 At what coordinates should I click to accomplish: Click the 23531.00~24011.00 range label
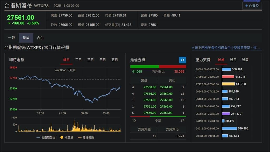coord(207,136)
